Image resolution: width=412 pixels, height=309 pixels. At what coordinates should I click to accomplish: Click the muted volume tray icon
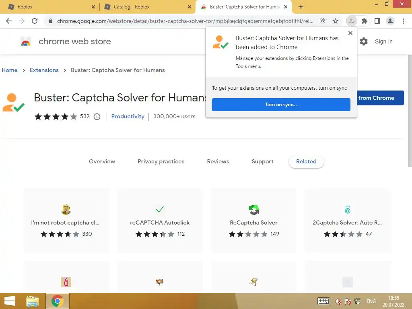pos(338,301)
